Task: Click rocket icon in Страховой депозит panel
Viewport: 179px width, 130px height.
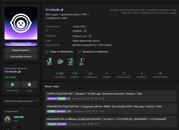Action: pyautogui.click(x=19, y=72)
